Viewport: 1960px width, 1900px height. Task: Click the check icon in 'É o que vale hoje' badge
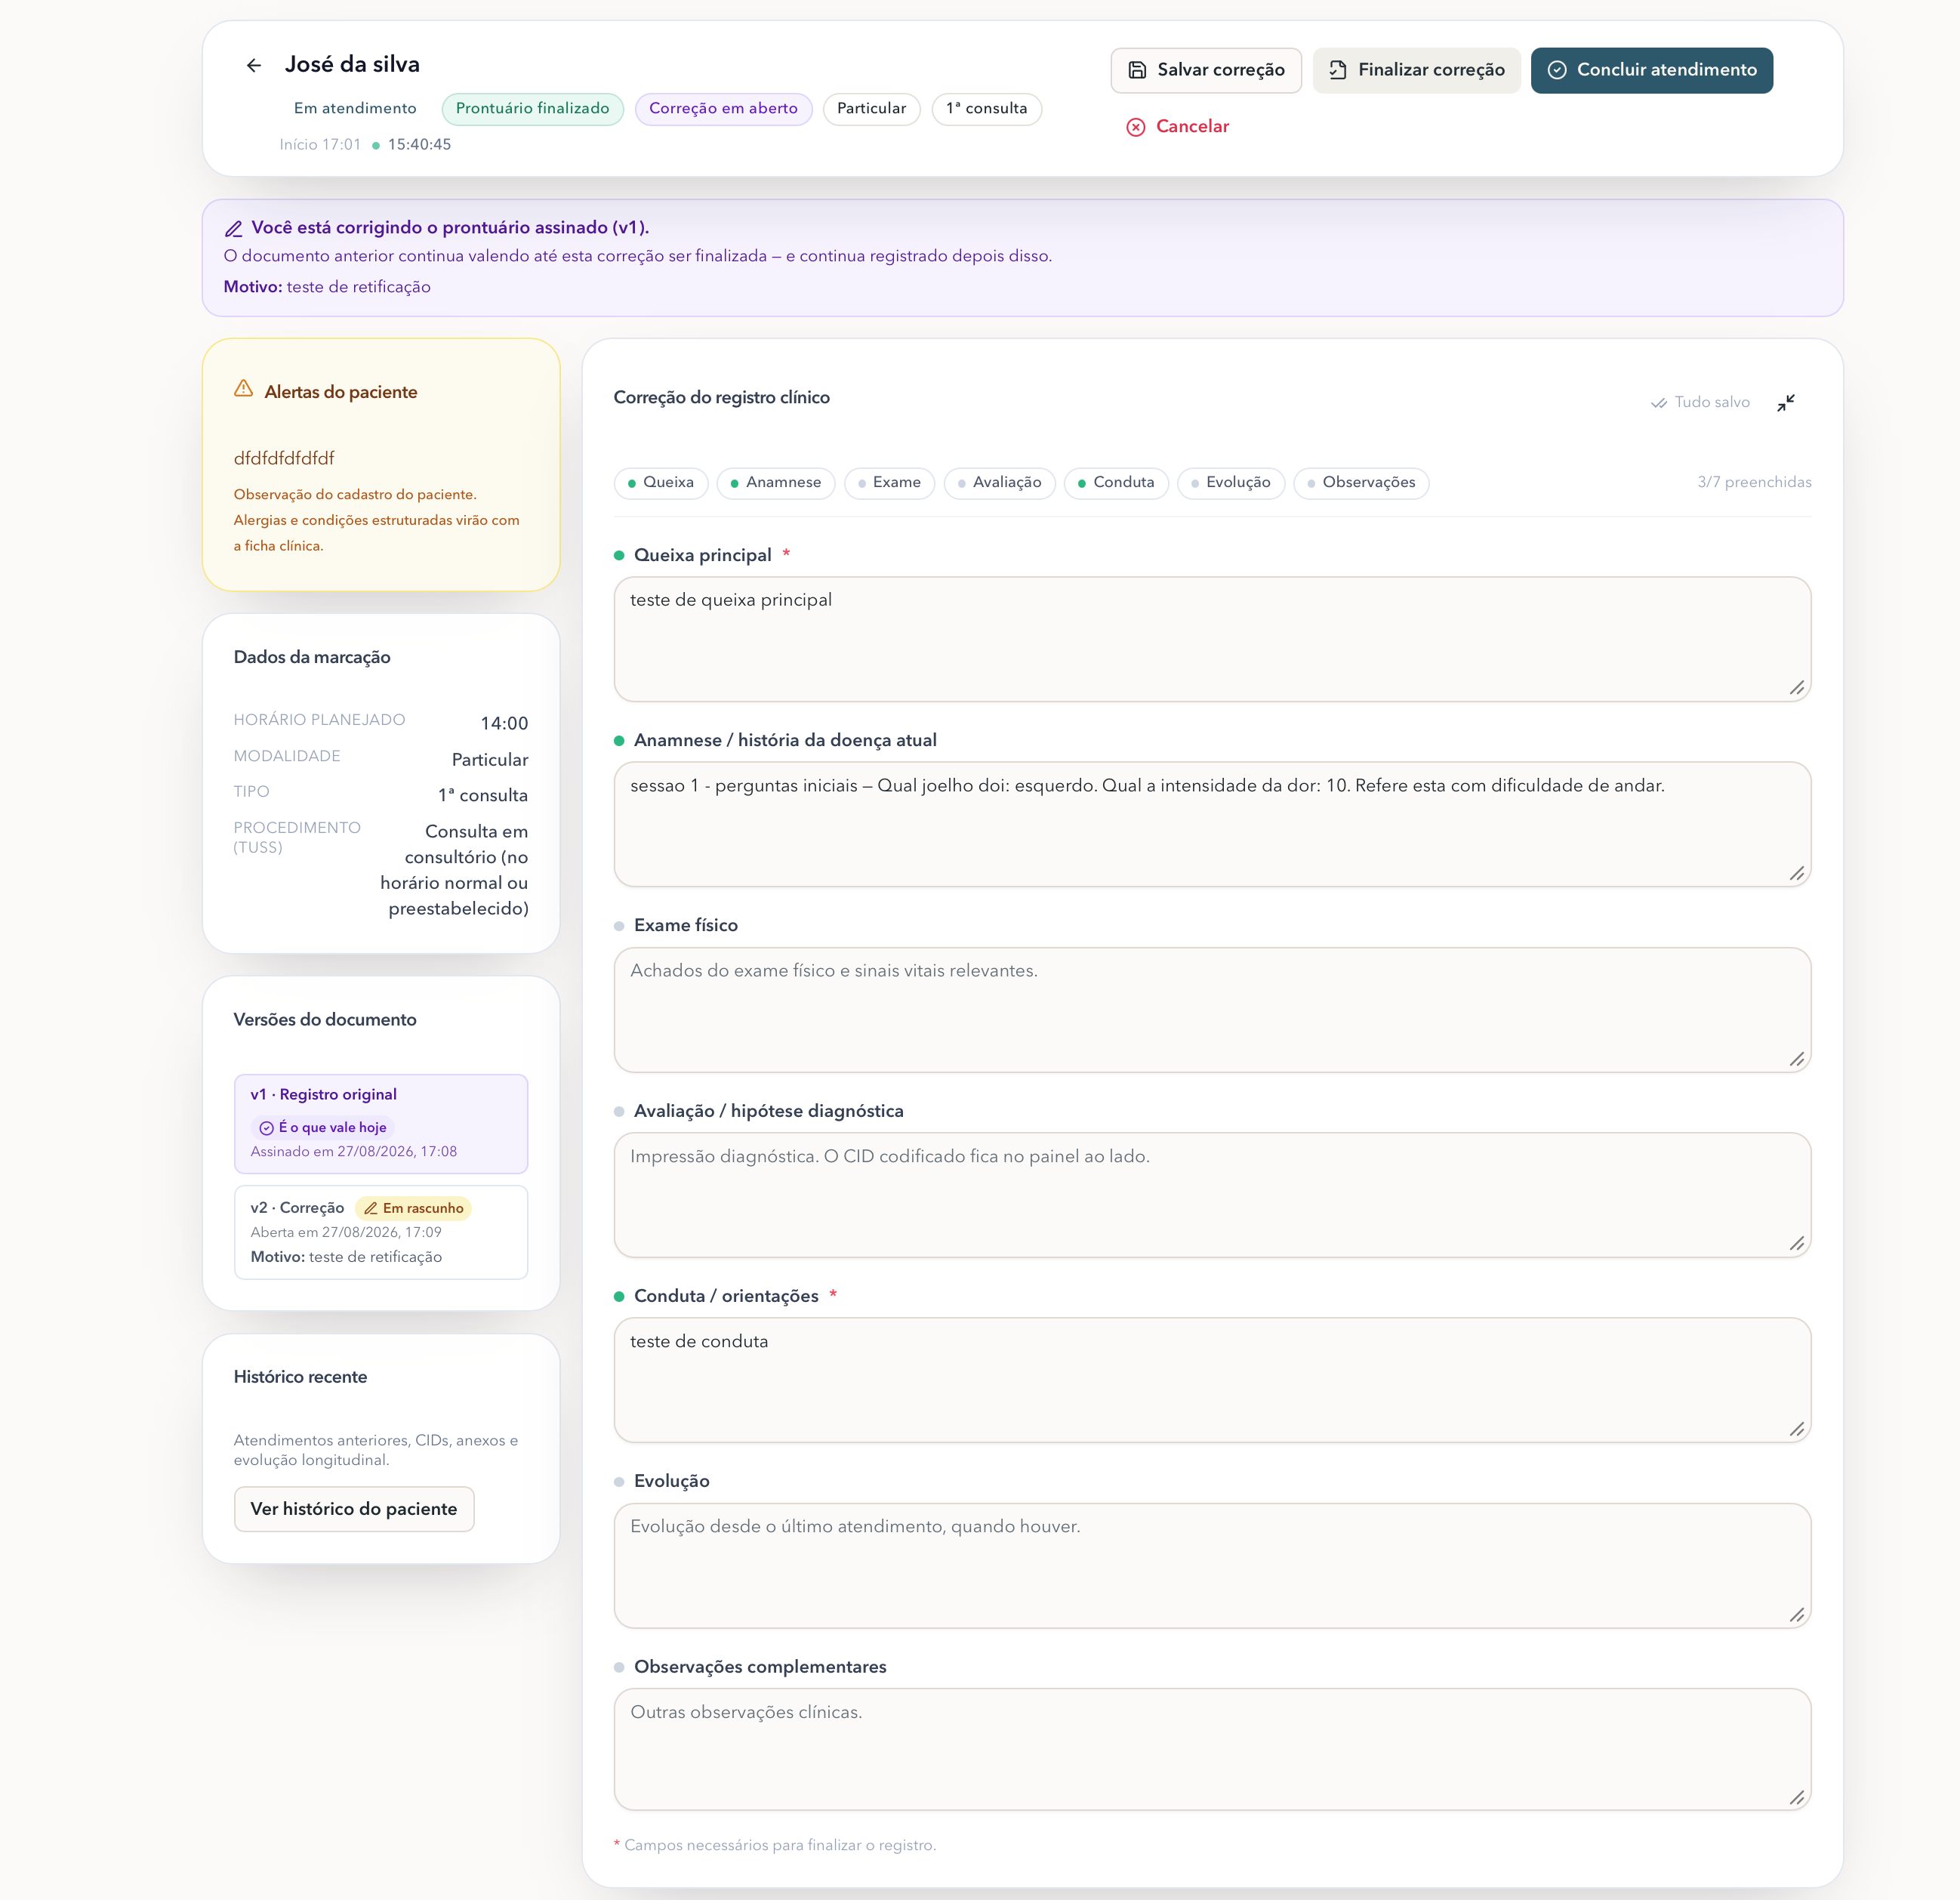pos(266,1128)
